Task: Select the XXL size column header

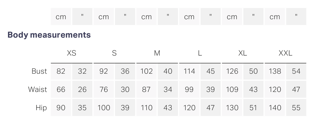Action: click(285, 53)
